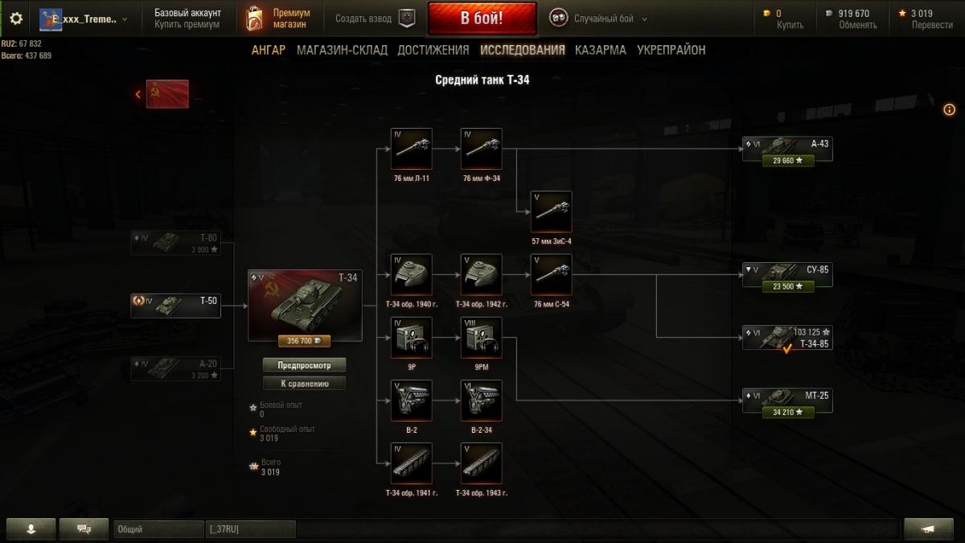The width and height of the screenshot is (965, 543).
Task: Expand the player account name dropdown
Action: (x=84, y=19)
